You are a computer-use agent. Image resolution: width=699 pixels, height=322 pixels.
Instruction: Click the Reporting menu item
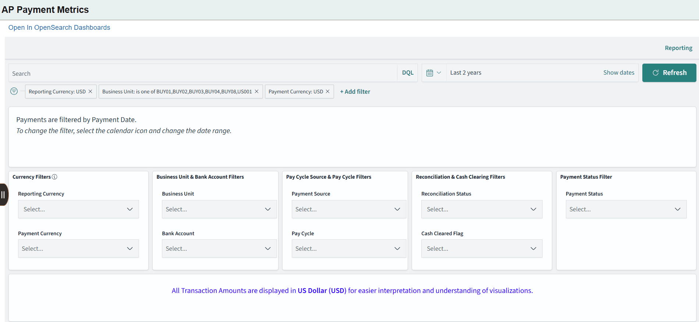point(678,48)
